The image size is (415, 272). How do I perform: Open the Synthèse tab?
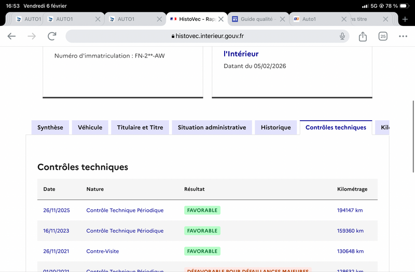coord(50,127)
